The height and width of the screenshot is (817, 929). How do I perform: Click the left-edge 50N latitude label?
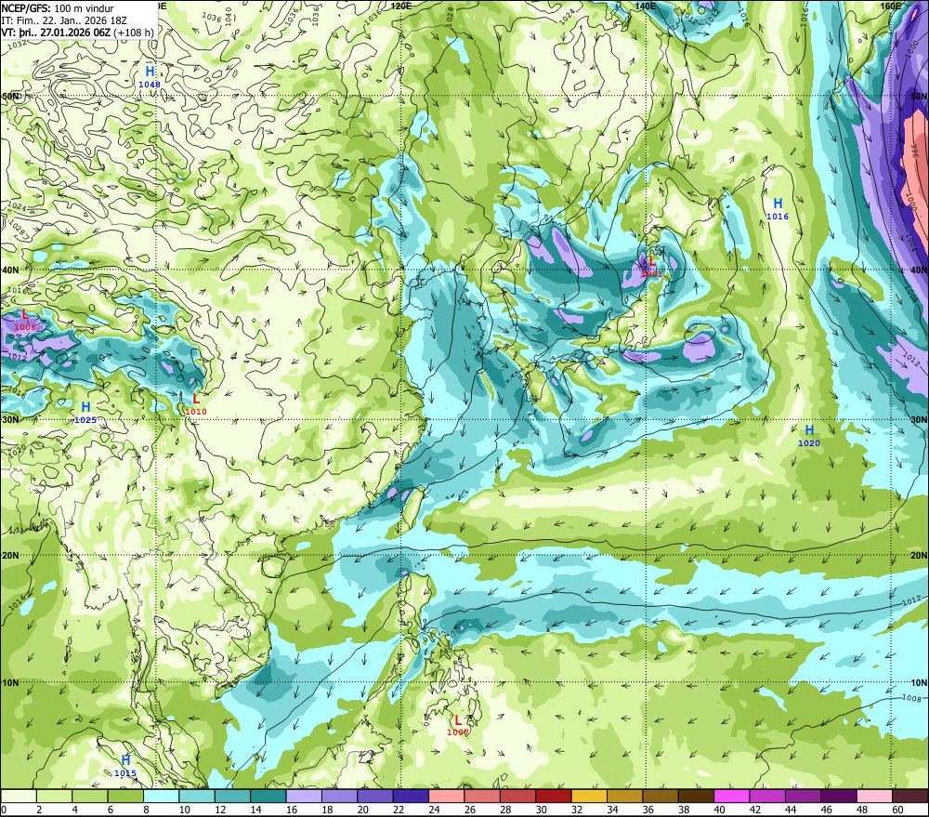10,96
